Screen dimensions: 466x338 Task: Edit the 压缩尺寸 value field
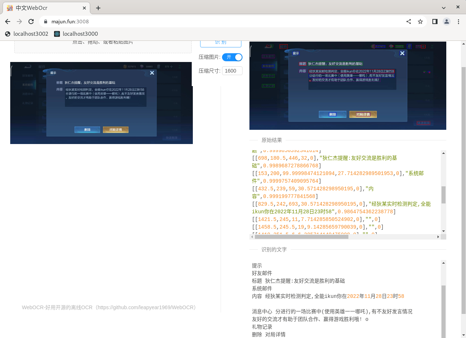tap(232, 71)
